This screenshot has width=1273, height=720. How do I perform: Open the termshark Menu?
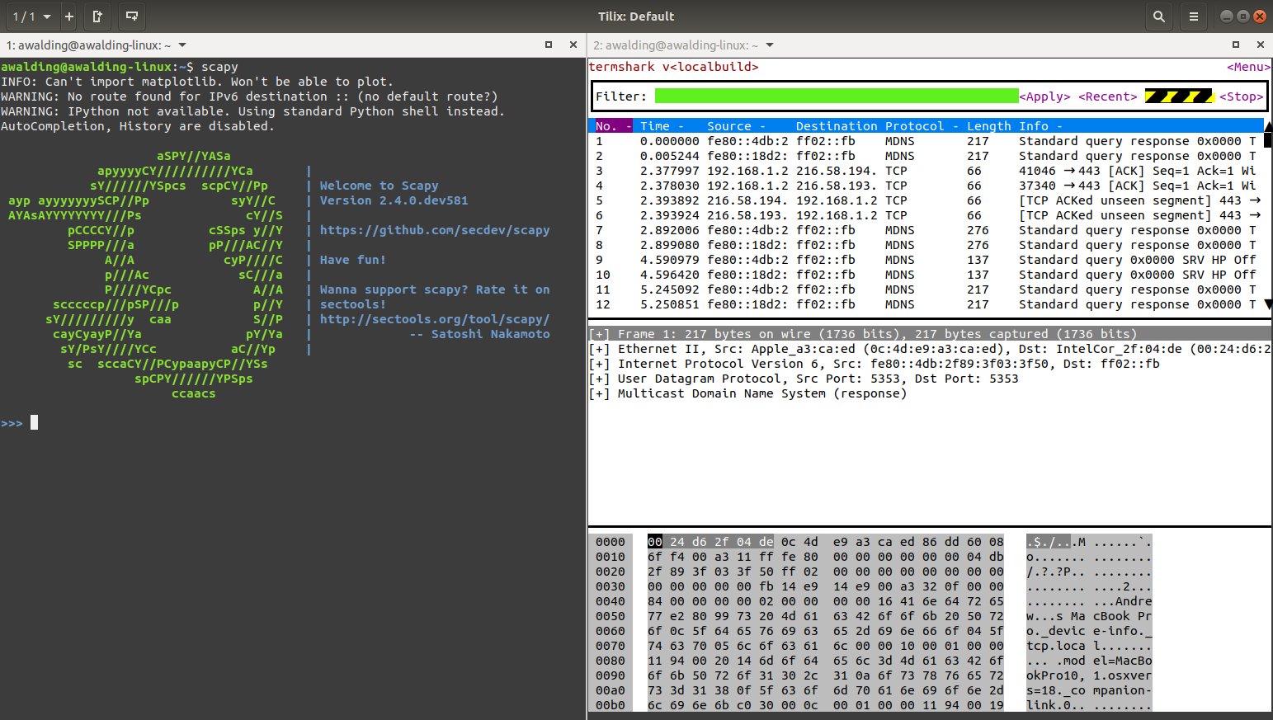[x=1248, y=67]
